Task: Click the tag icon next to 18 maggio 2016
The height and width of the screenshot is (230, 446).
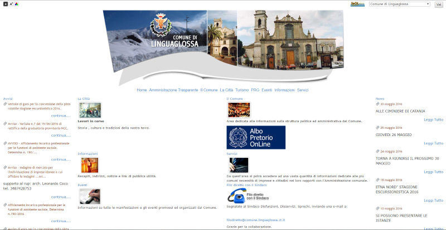Action: 377,180
